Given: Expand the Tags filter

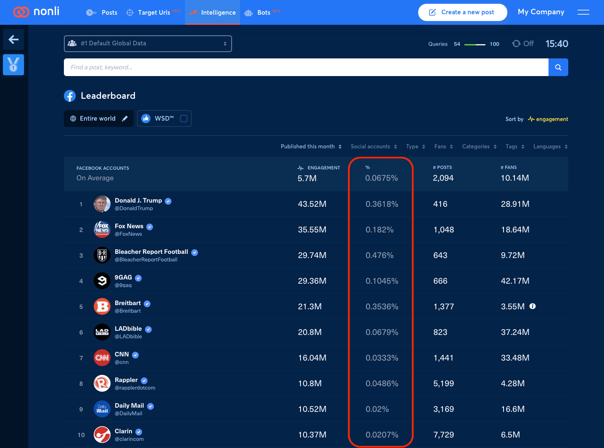Looking at the screenshot, I should (x=515, y=147).
